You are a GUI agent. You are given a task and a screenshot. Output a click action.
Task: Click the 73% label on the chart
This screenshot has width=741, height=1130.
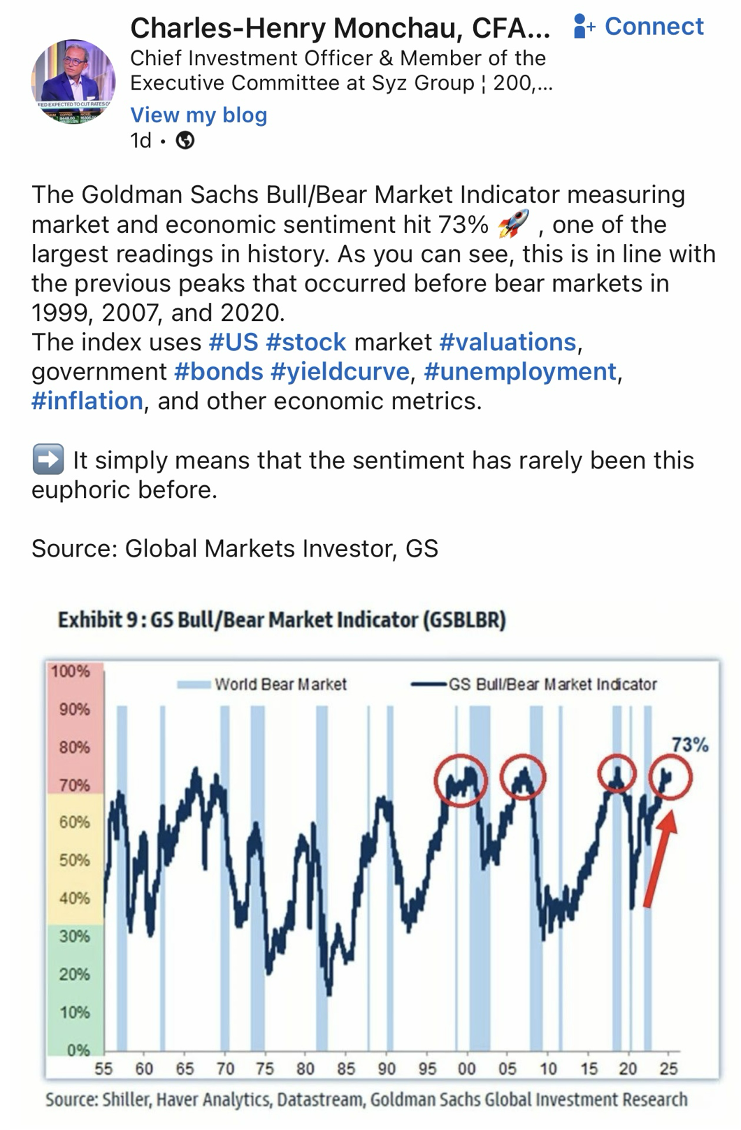[690, 745]
